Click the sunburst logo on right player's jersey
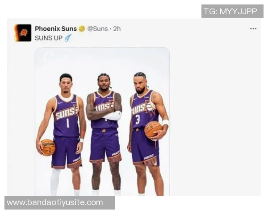 click(150, 108)
